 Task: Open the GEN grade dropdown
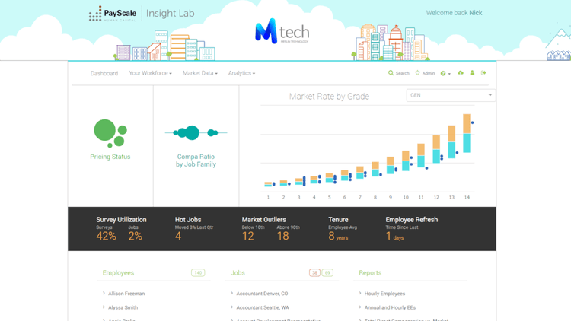tap(451, 95)
